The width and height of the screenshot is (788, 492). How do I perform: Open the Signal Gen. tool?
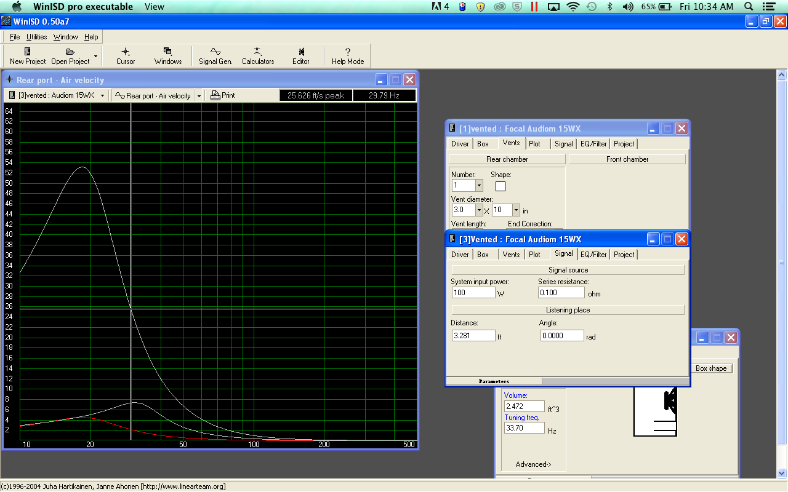click(x=215, y=55)
